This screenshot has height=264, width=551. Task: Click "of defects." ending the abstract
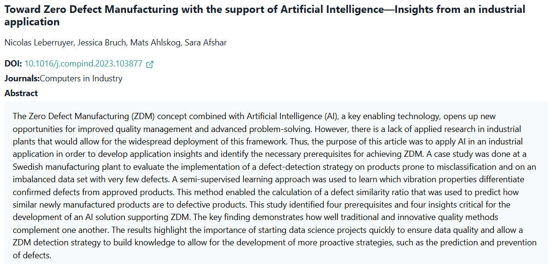pos(32,255)
